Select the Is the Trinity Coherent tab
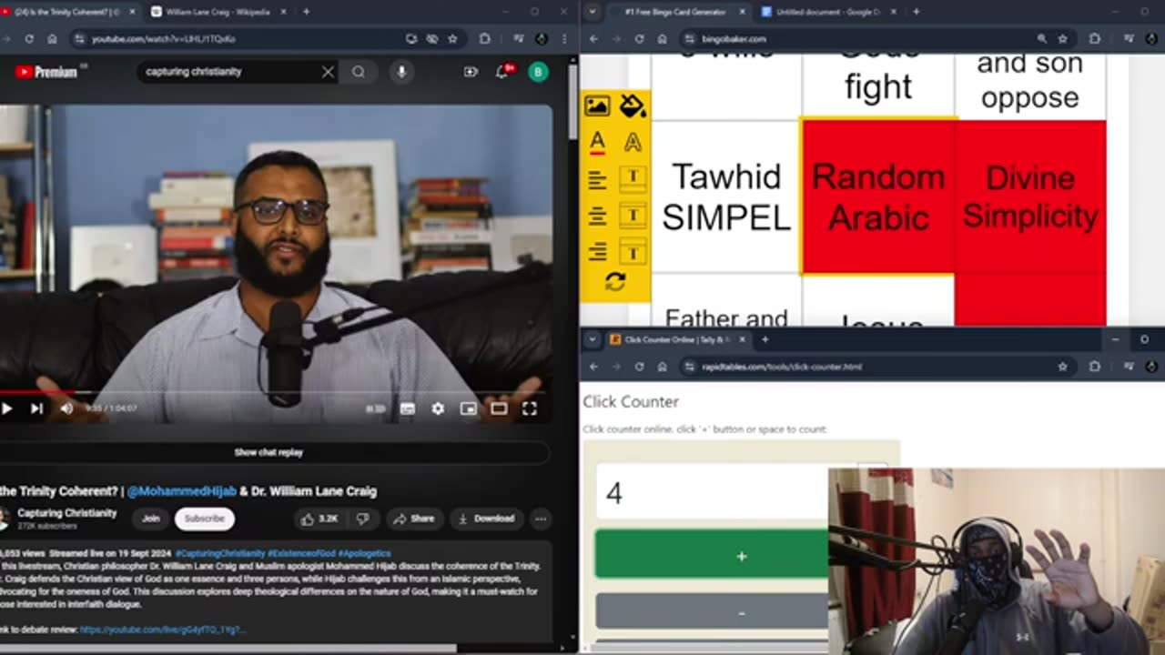The width and height of the screenshot is (1165, 655). pos(68,12)
